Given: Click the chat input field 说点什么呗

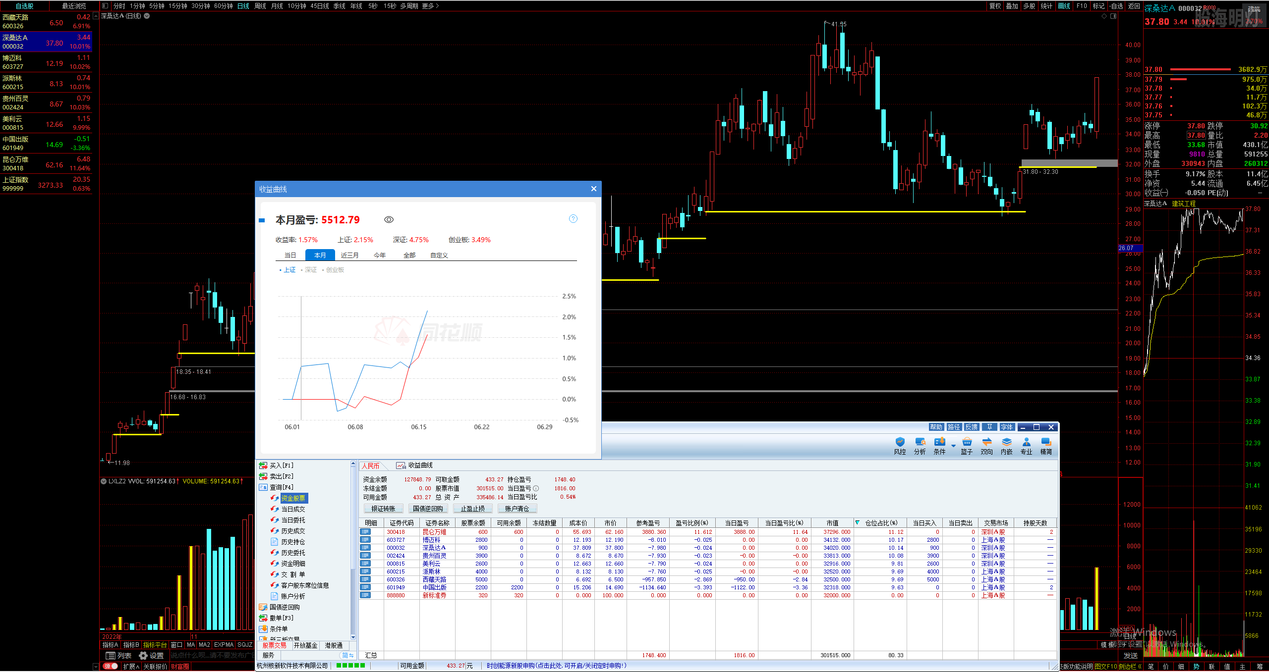Looking at the screenshot, I should tap(212, 655).
